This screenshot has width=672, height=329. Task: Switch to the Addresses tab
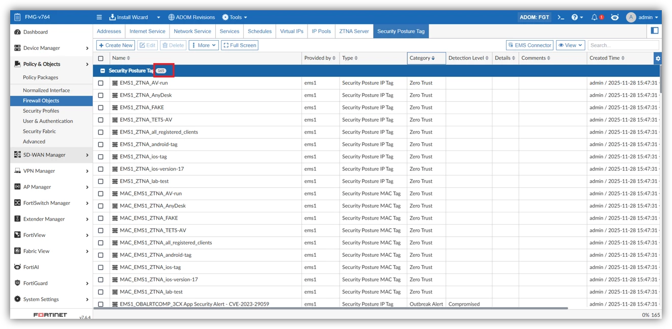[x=109, y=31]
